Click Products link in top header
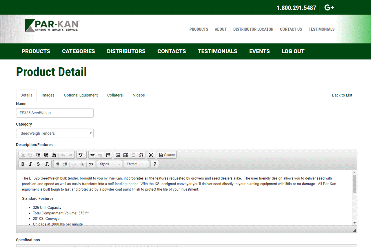Image resolution: width=371 pixels, height=247 pixels. [199, 29]
